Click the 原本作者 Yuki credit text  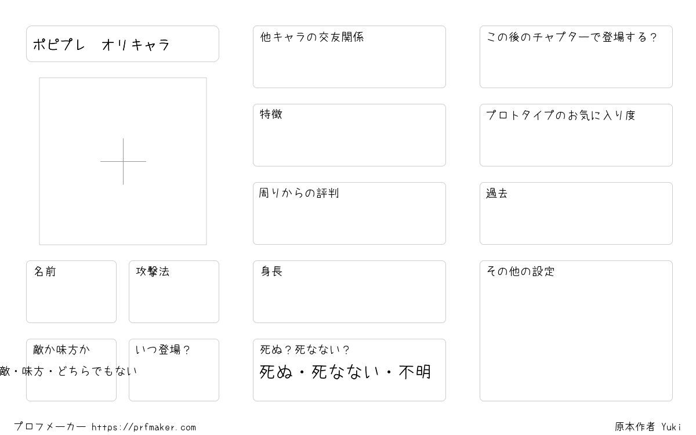(x=648, y=427)
